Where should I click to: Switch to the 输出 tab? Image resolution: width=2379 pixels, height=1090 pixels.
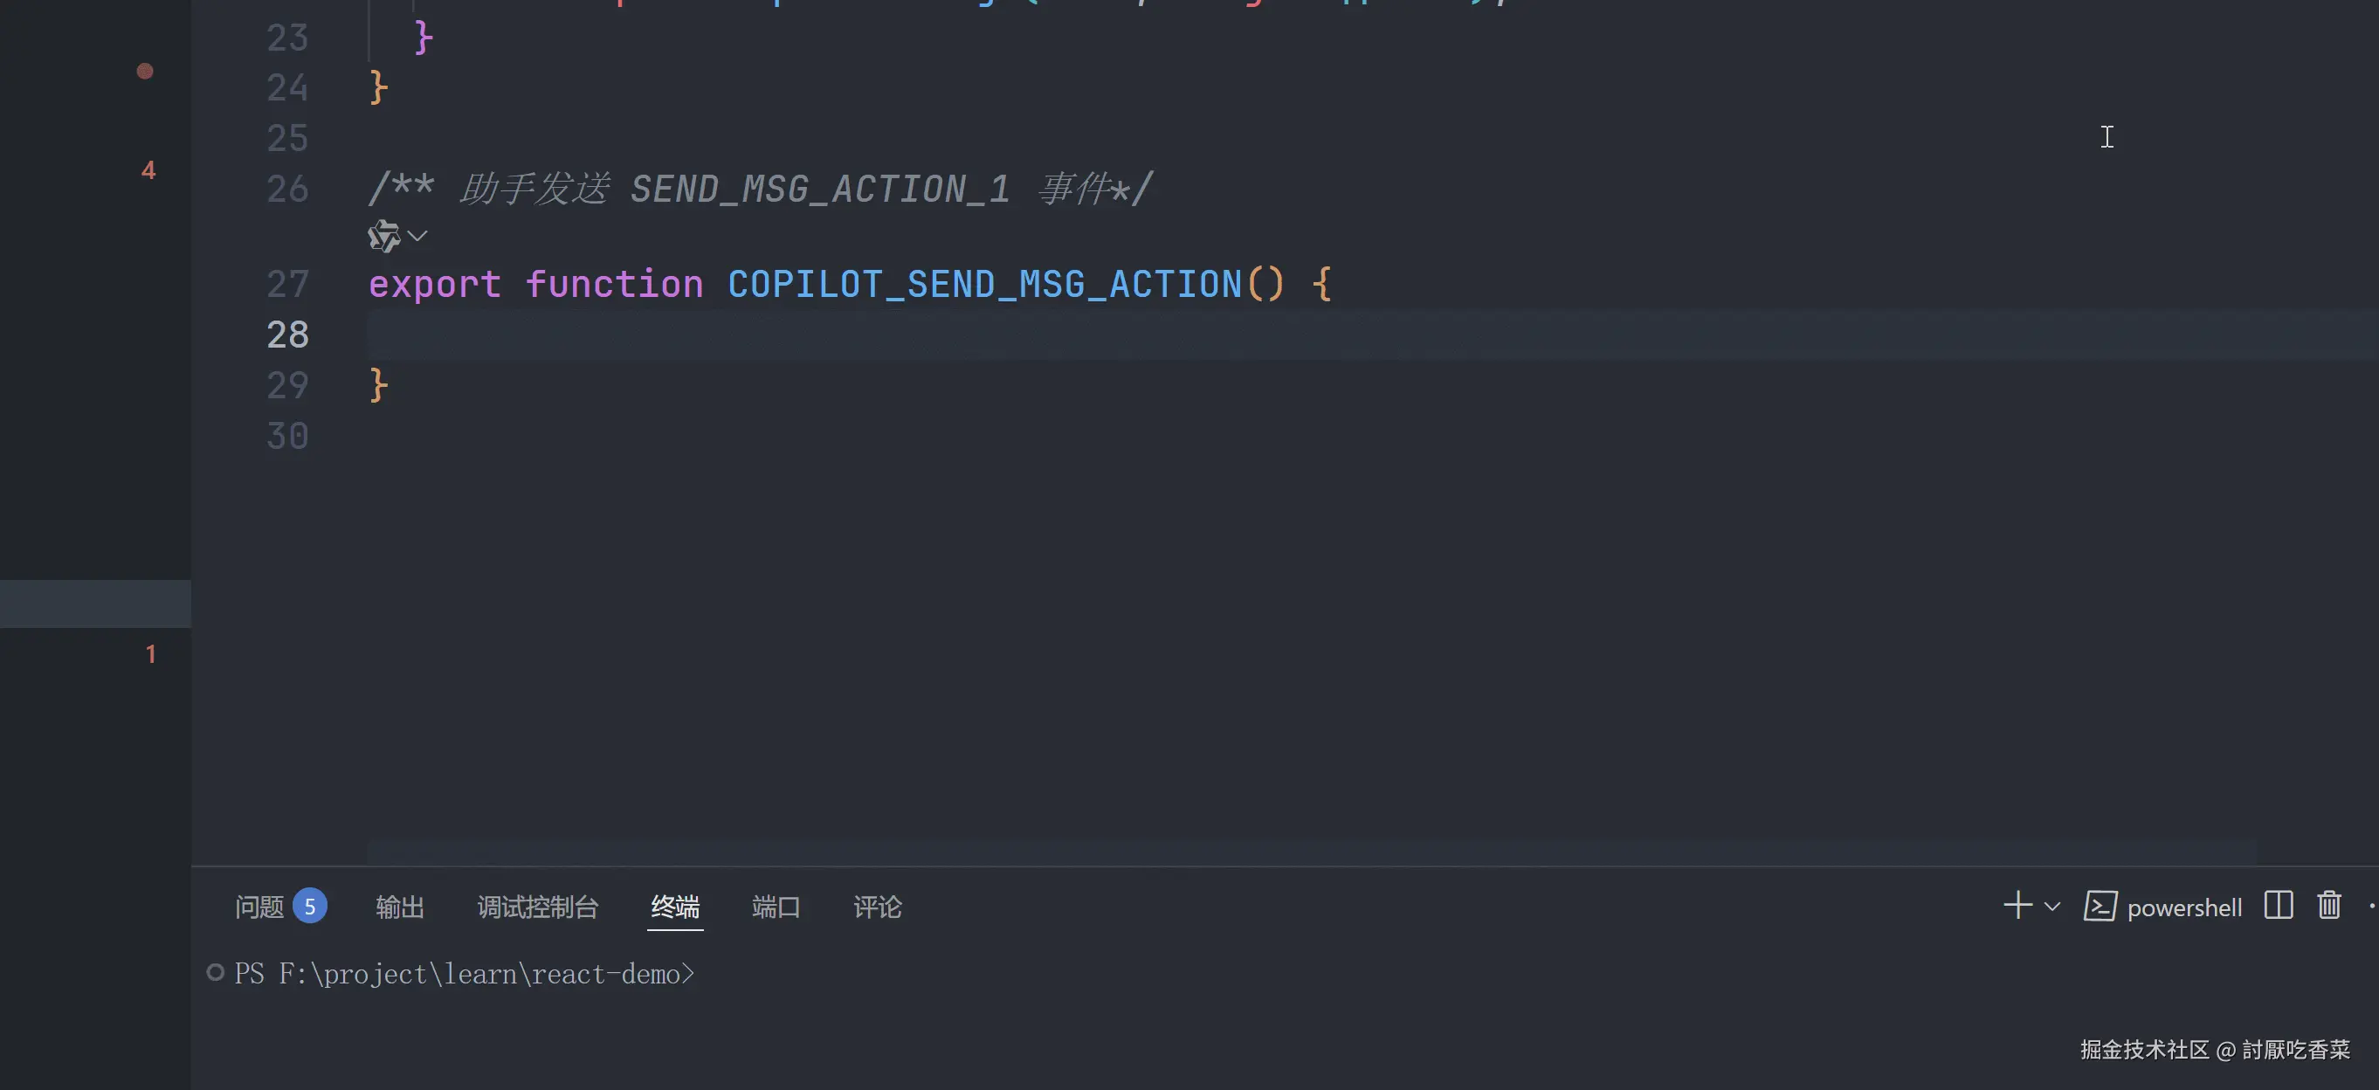(x=400, y=907)
